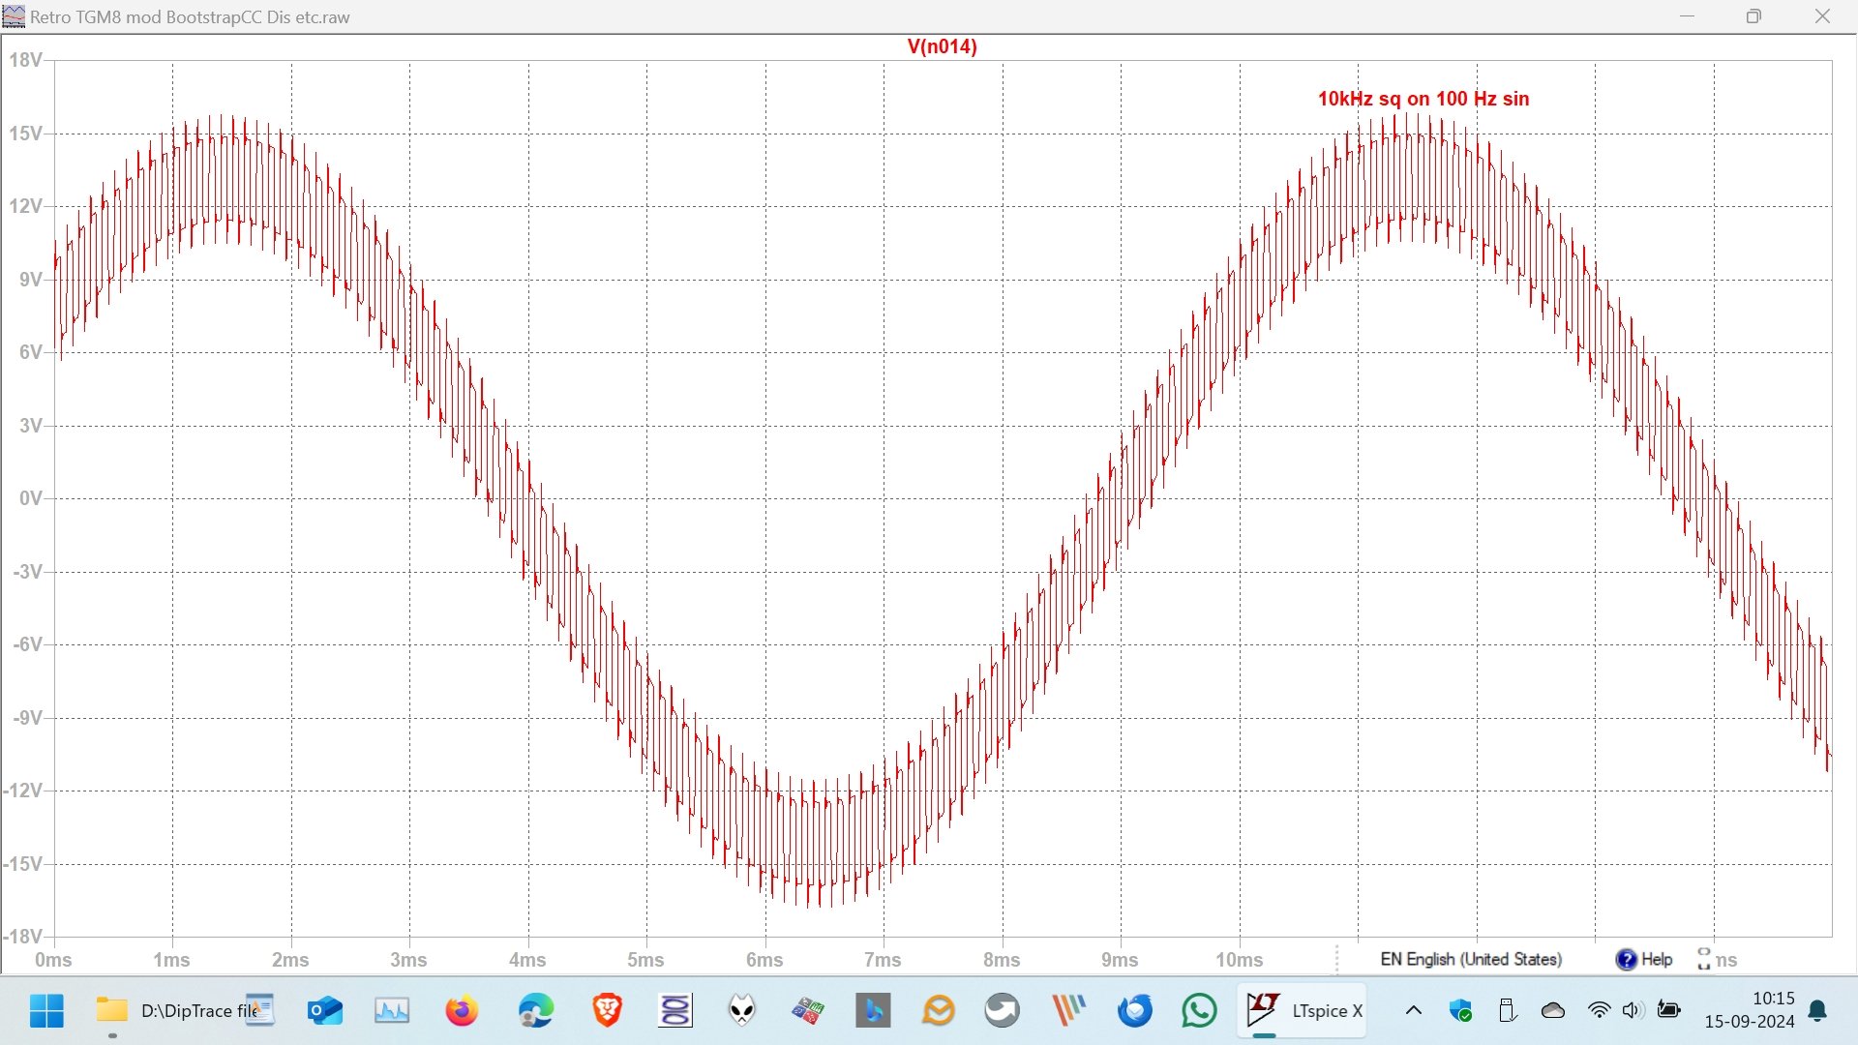Open the colorful circuit-board app in taskbar
Screen dimensions: 1858x1045
click(808, 1011)
